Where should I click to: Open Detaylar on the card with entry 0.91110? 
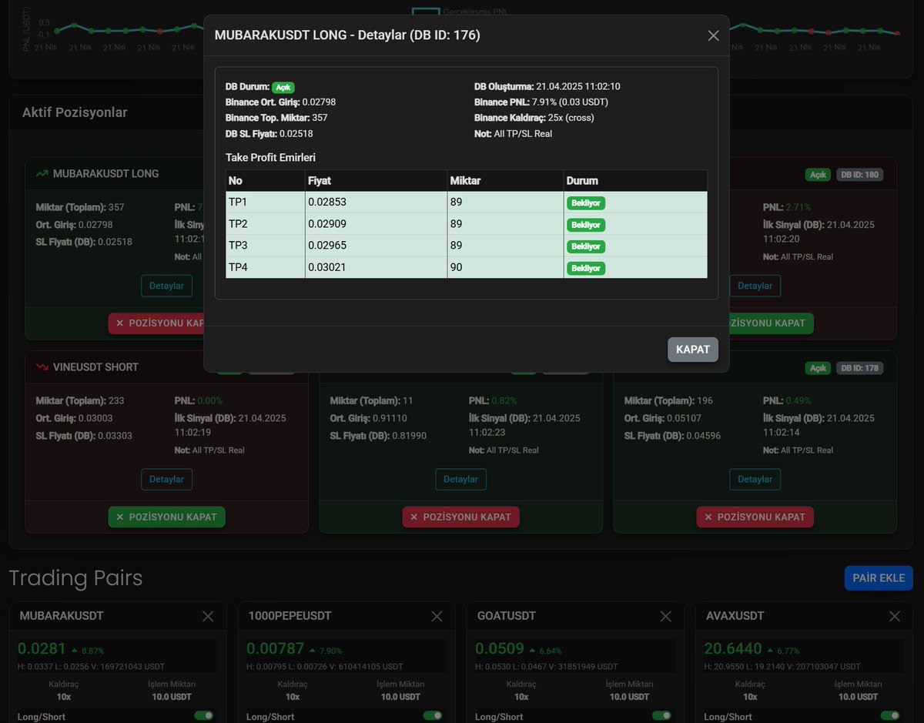[x=460, y=479]
